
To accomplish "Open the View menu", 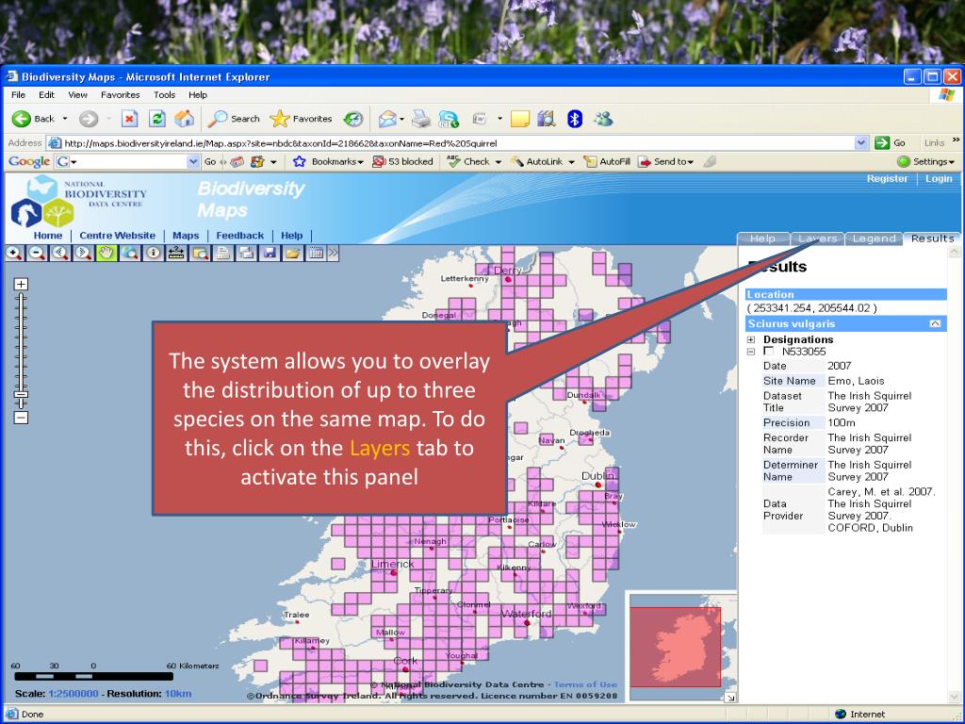I will [77, 95].
